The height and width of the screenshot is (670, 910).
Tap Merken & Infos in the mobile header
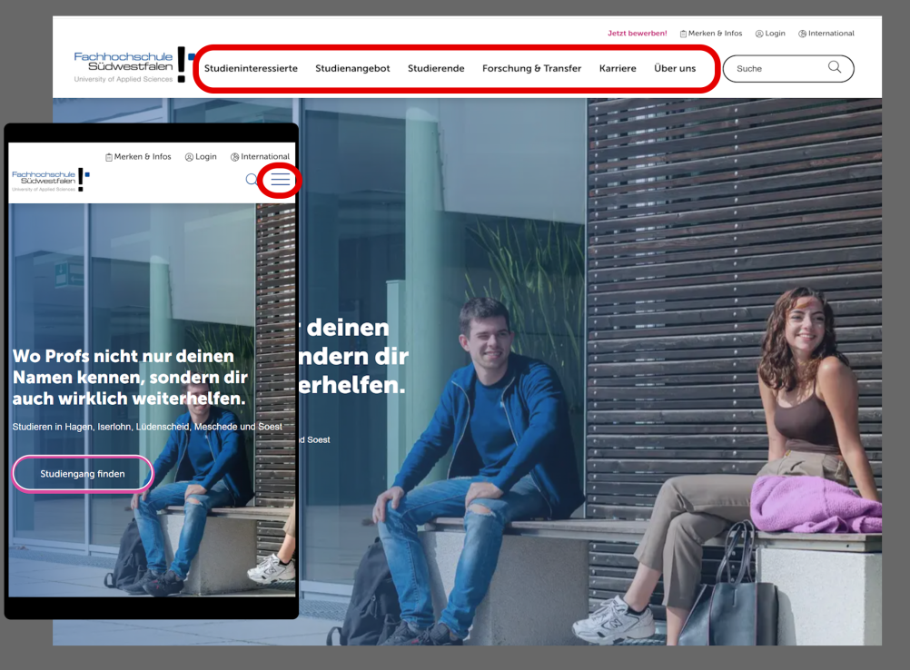[138, 157]
